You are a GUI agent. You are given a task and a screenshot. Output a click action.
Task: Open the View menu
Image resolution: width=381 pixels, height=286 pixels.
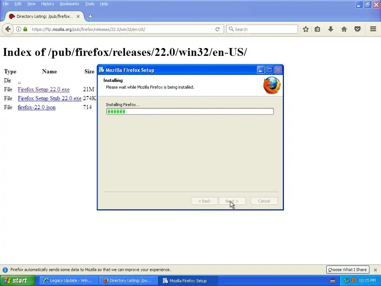click(31, 4)
